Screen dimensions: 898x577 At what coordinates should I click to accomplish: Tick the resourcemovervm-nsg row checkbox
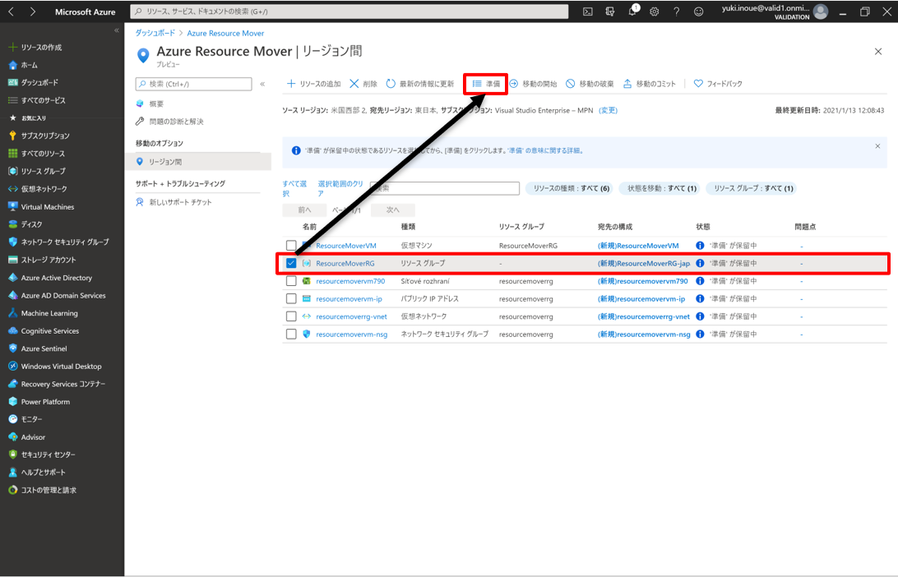click(x=291, y=335)
